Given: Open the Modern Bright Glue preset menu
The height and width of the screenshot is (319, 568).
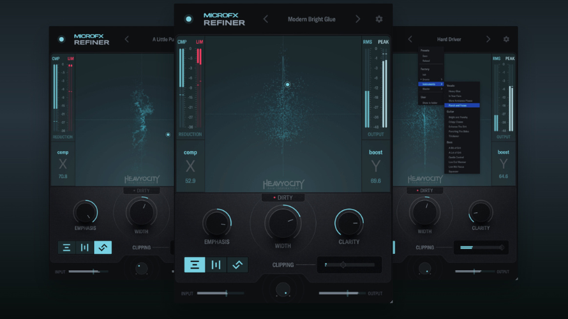Looking at the screenshot, I should point(311,19).
